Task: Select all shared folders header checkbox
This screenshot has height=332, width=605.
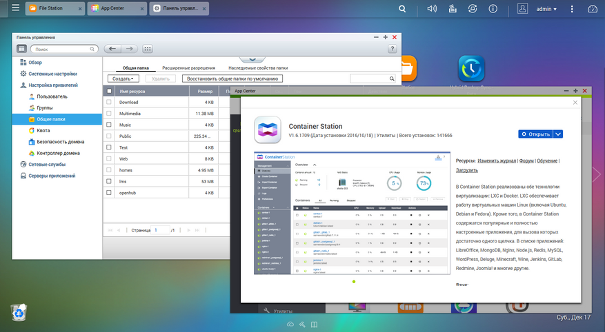Action: [109, 91]
